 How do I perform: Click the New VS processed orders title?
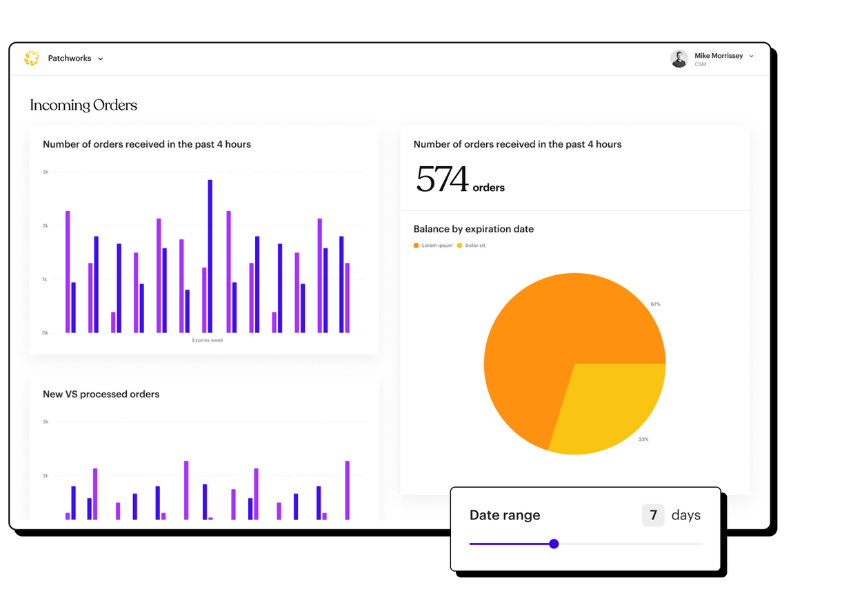101,395
